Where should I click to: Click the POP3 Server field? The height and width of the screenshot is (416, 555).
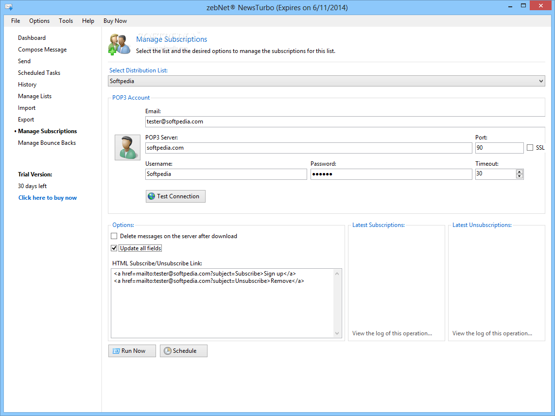[x=309, y=148]
